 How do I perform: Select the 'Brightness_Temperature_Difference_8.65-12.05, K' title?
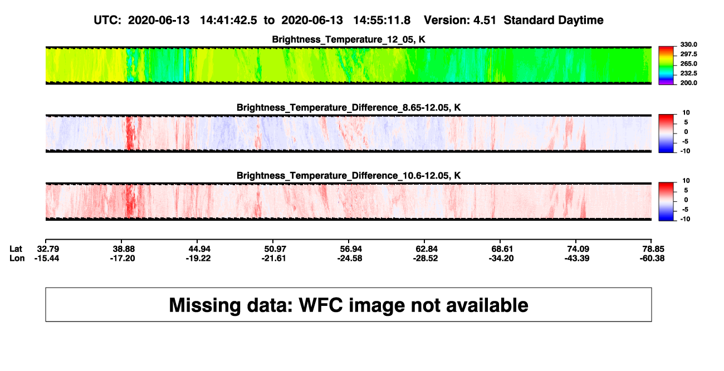(349, 107)
